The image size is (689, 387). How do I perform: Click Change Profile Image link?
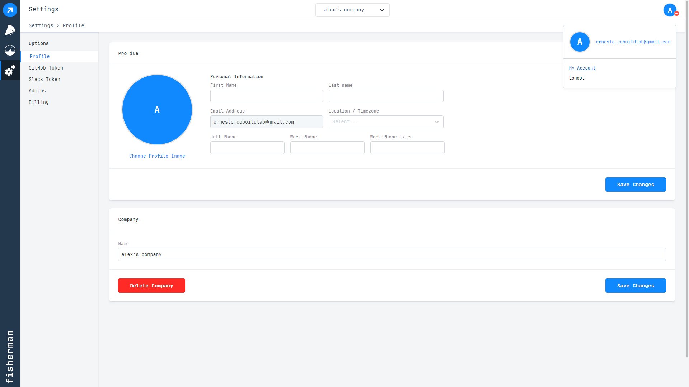(157, 156)
